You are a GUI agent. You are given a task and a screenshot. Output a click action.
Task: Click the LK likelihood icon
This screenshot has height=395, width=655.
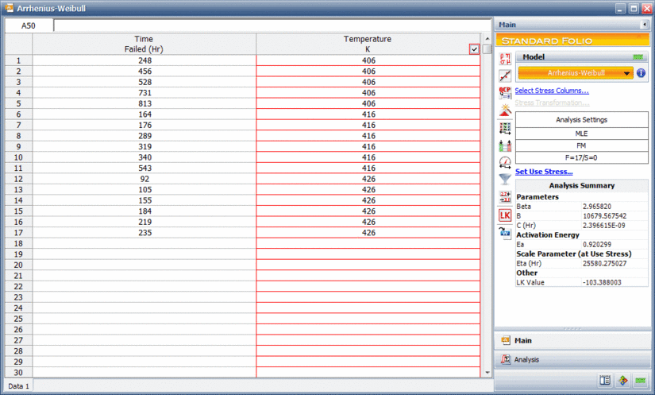click(504, 215)
